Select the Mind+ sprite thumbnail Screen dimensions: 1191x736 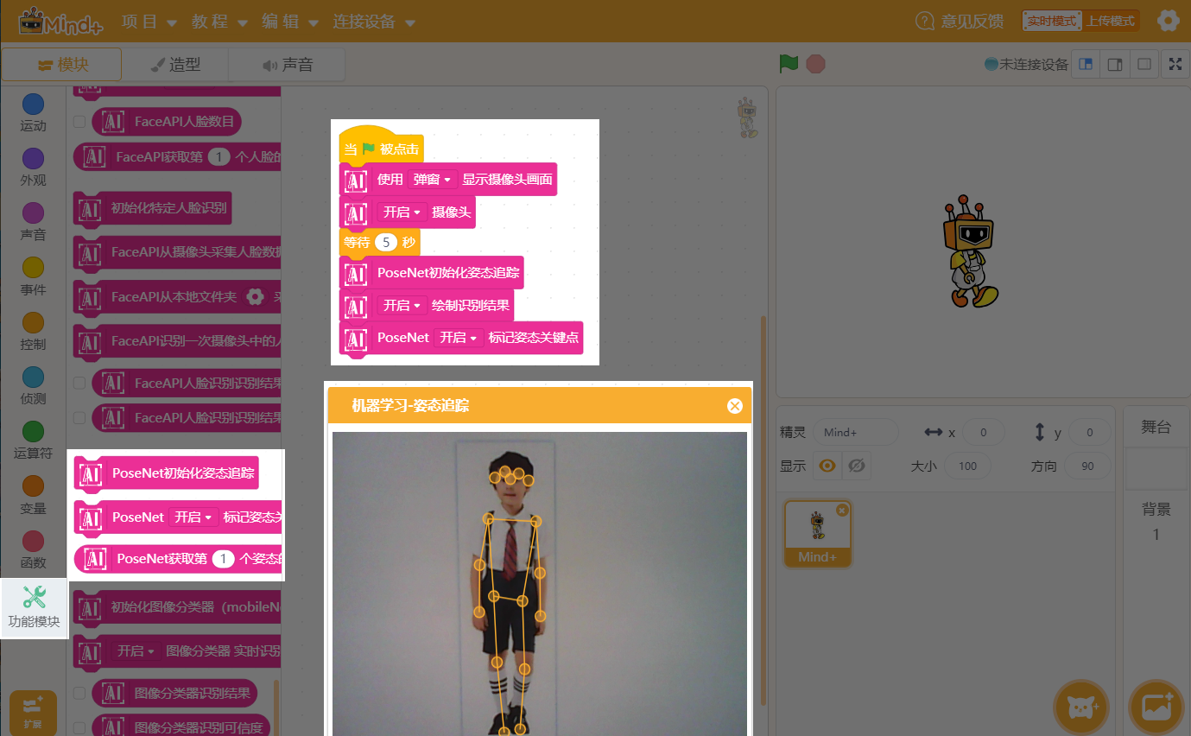point(817,533)
